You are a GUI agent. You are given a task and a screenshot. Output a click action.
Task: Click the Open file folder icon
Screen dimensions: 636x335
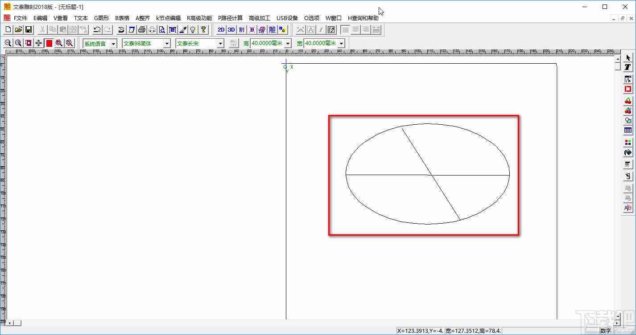(18, 30)
